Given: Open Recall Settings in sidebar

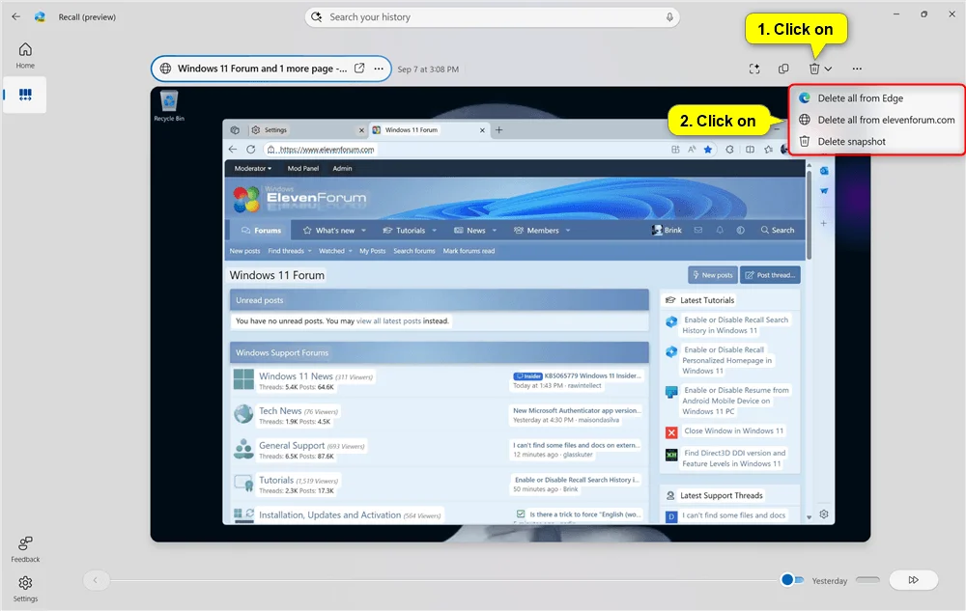Looking at the screenshot, I should tap(25, 588).
